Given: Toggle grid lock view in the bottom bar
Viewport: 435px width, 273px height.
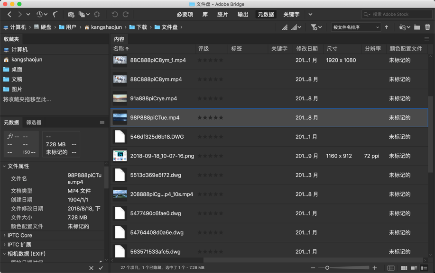Looking at the screenshot, I should (x=391, y=268).
